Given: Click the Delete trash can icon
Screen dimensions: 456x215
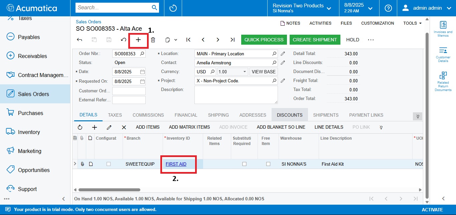Looking at the screenshot, I should [153, 40].
